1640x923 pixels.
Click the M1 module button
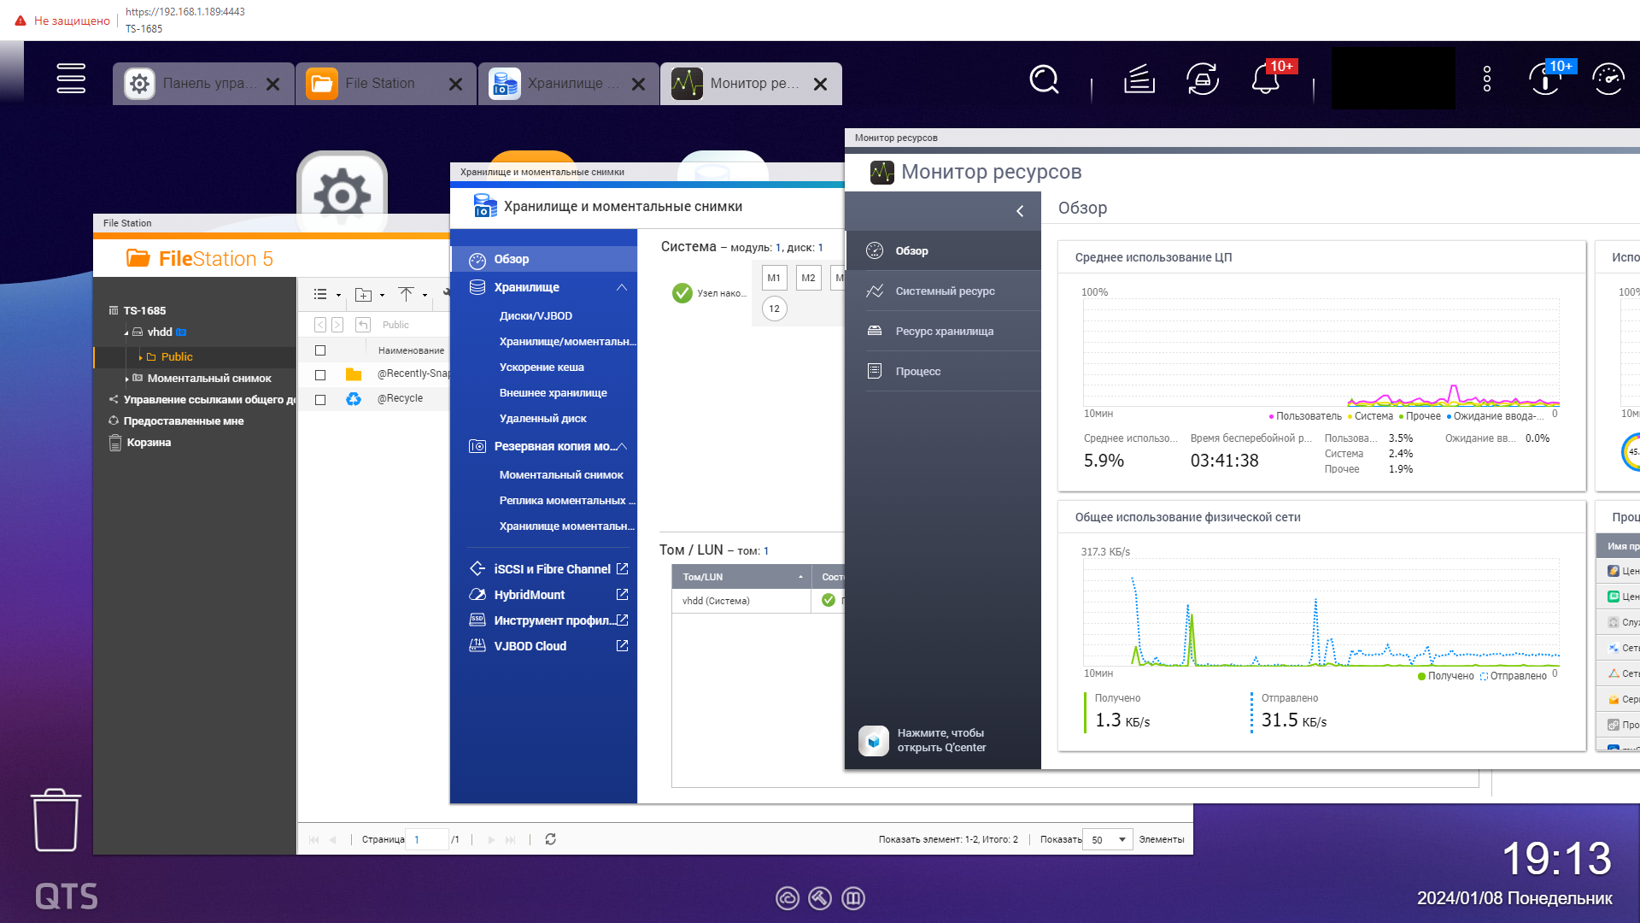point(774,278)
